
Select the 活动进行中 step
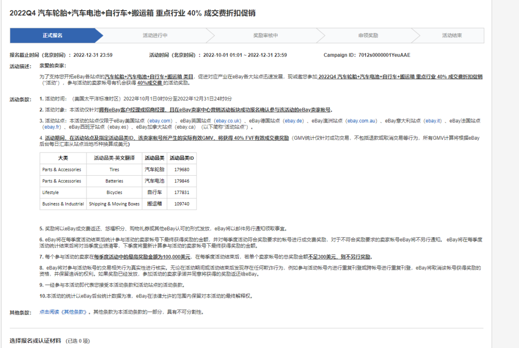155,36
